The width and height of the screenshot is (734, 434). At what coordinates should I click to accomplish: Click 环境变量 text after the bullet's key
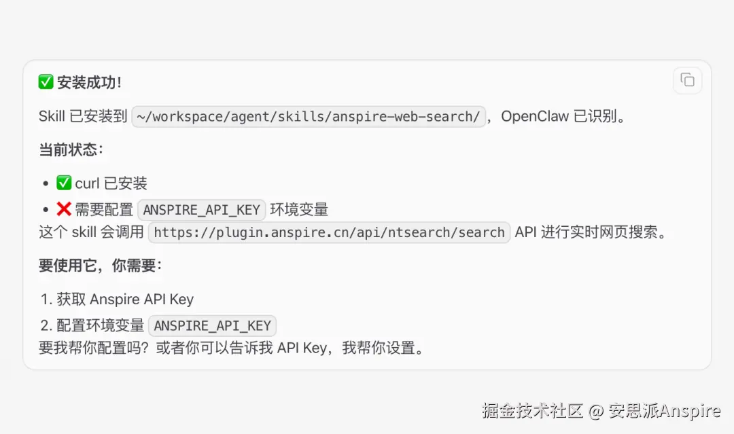coord(299,210)
